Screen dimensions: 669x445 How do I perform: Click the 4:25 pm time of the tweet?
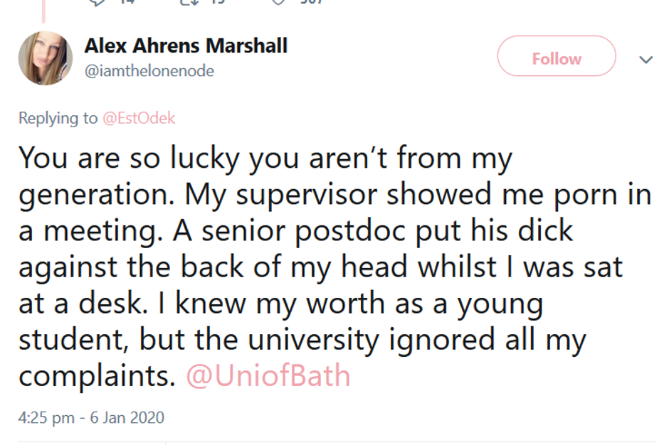point(45,417)
